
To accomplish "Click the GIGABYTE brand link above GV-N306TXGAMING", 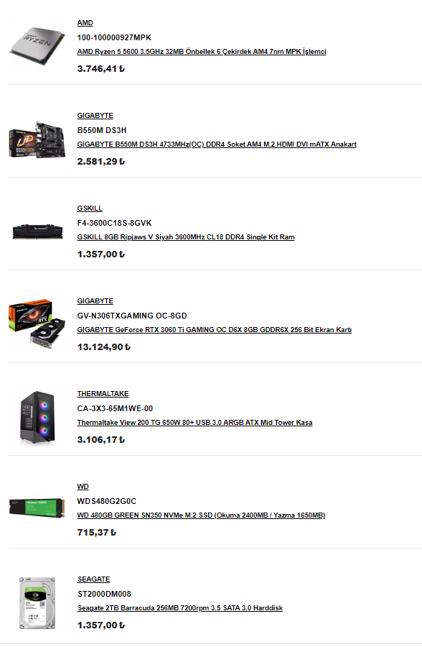I will pos(95,301).
